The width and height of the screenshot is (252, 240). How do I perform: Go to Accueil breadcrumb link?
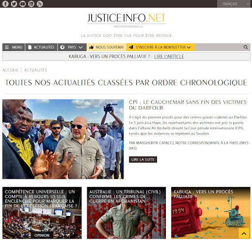[x=10, y=70]
